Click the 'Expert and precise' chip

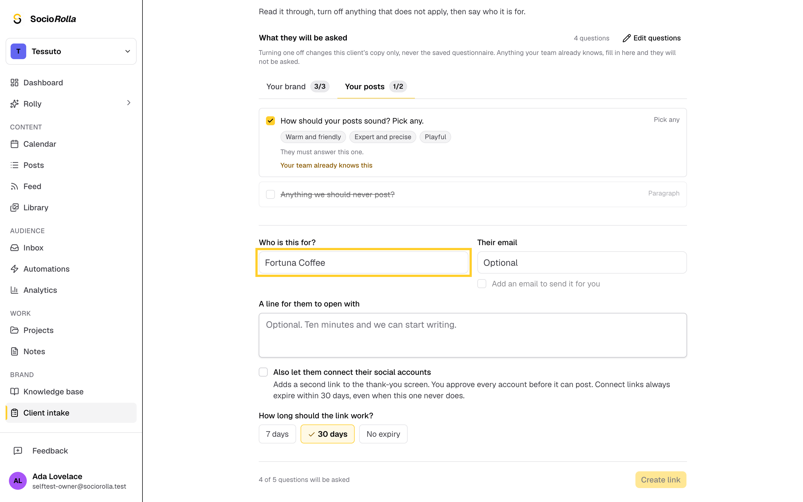coord(383,137)
